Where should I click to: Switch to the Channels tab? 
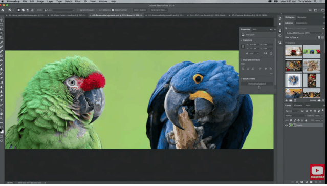tap(298, 106)
